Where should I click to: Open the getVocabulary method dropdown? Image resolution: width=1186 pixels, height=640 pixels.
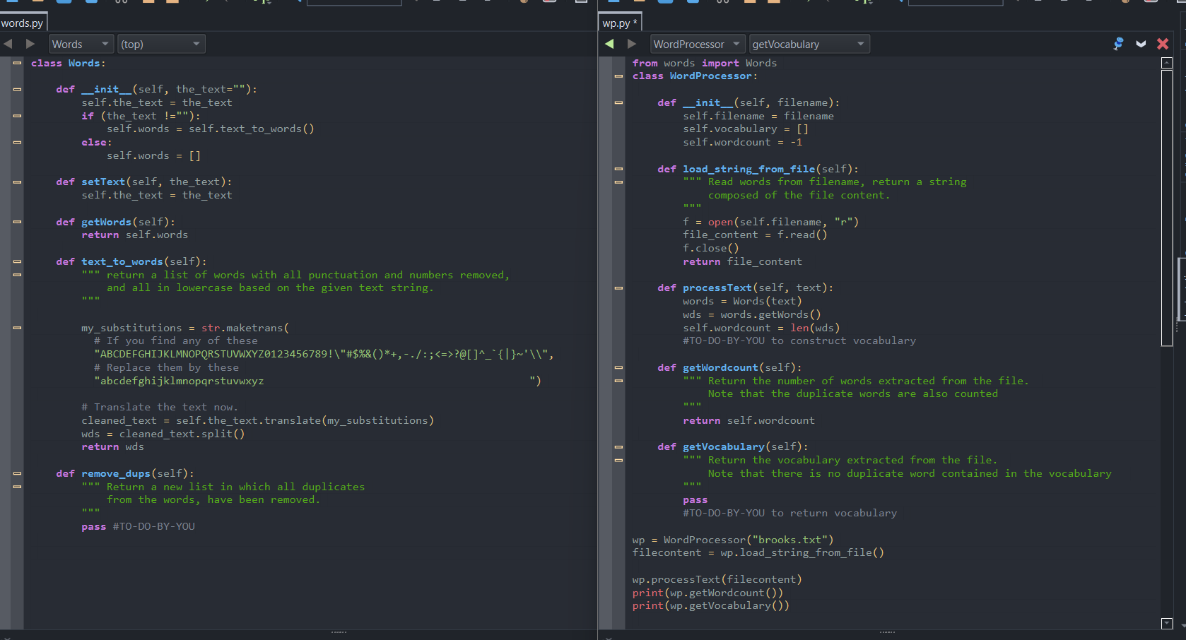coord(809,44)
